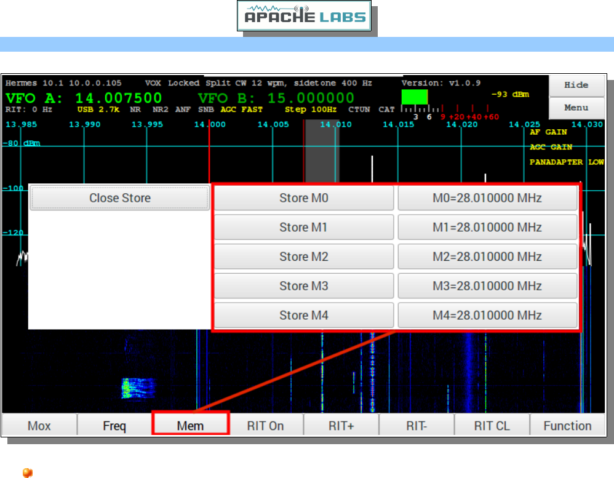Toggle the SNB indicator
The height and width of the screenshot is (478, 614).
click(206, 110)
